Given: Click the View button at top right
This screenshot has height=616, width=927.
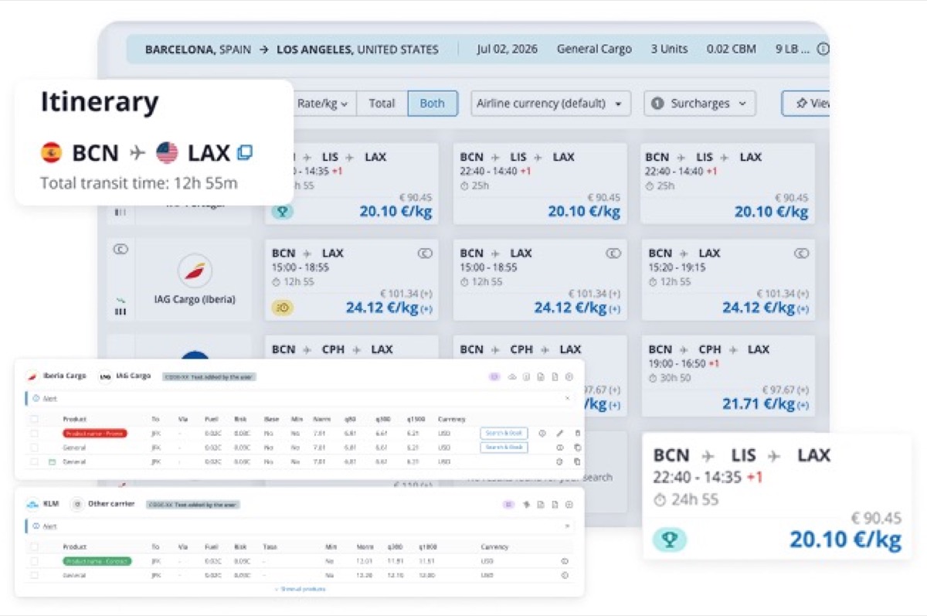Looking at the screenshot, I should (807, 104).
